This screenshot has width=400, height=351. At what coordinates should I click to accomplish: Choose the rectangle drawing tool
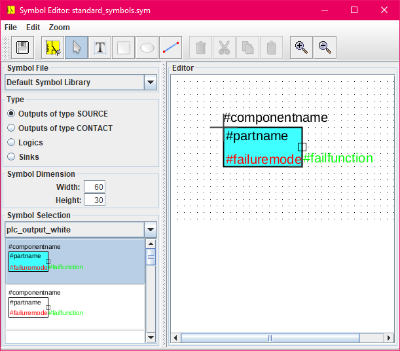point(123,48)
